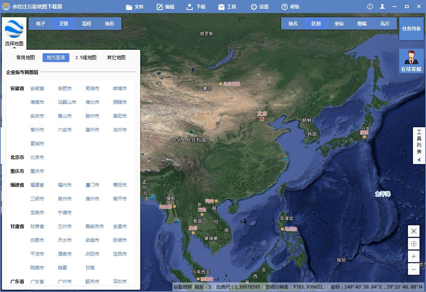Image resolution: width=426 pixels, height=292 pixels.
Task: Open the 下载 menu
Action: 196,7
